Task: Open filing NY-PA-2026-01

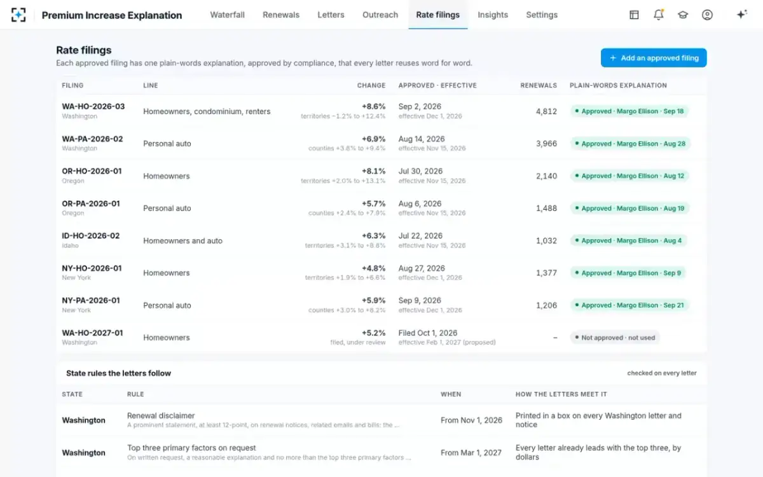Action: 91,300
